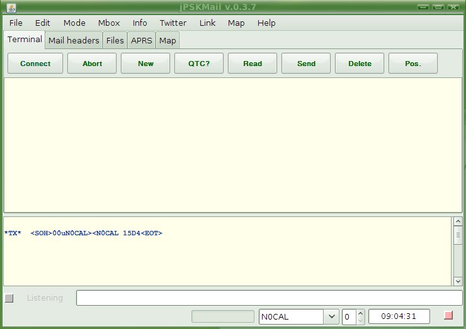
Task: Click the Delete button
Action: click(x=360, y=64)
